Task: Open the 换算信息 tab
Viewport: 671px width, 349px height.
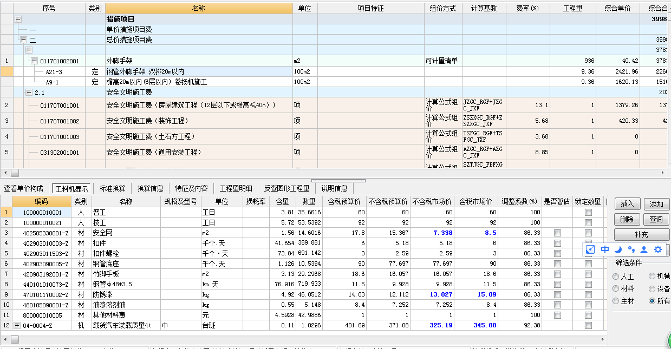Action: [x=150, y=188]
